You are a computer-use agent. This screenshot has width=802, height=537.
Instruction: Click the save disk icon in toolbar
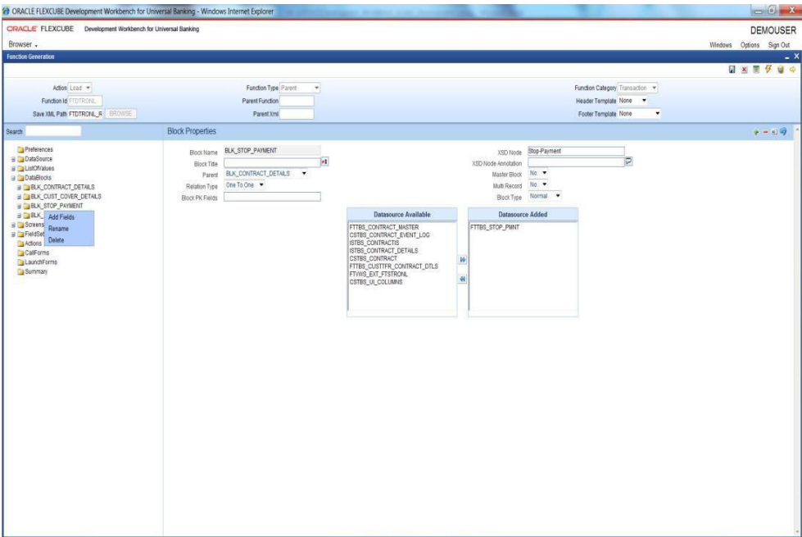coord(732,70)
